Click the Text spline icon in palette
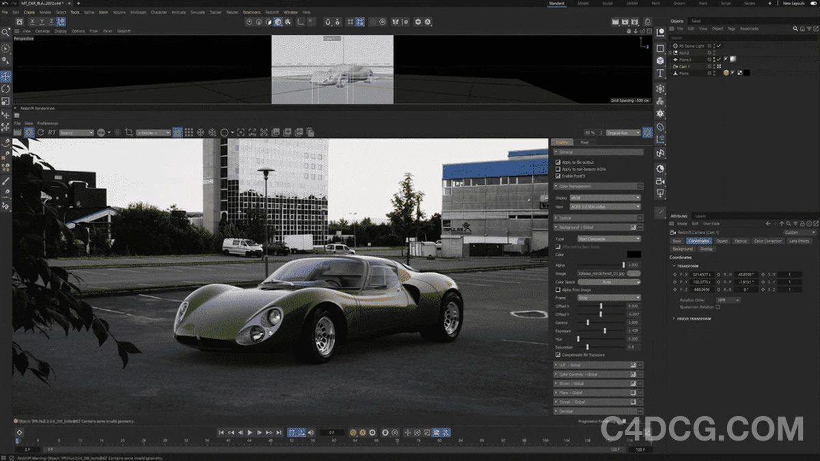This screenshot has height=461, width=820. coord(660,74)
